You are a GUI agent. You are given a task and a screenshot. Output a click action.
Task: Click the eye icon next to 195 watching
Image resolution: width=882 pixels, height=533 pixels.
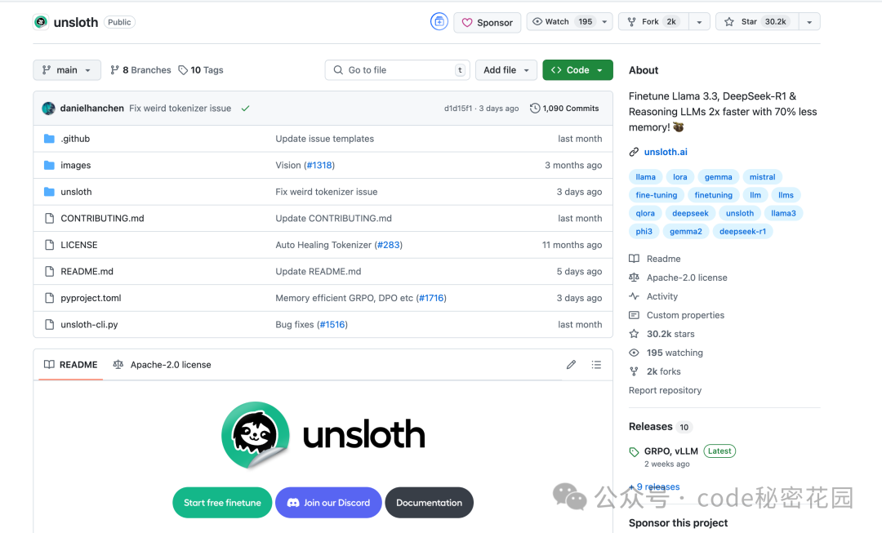click(634, 353)
